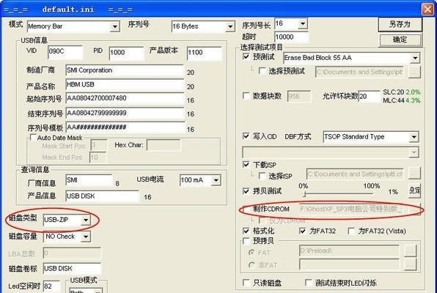Enable the 选择预测试 checkbox
The width and height of the screenshot is (437, 293).
[x=262, y=71]
